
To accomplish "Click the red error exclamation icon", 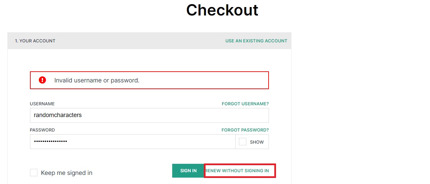I will (x=42, y=80).
